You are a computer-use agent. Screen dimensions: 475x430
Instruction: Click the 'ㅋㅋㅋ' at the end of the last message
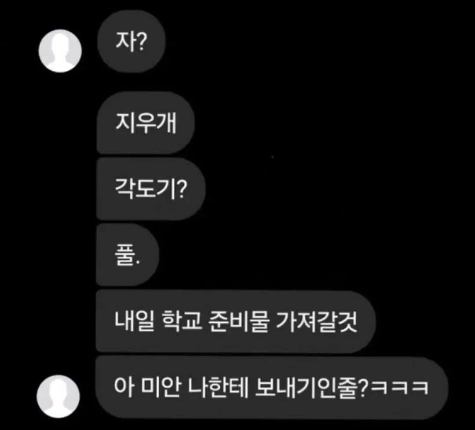(399, 388)
